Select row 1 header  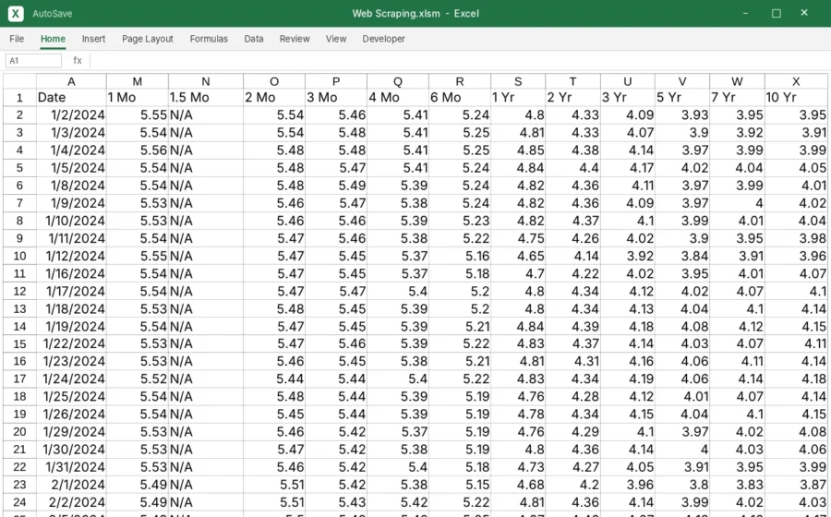coord(19,98)
